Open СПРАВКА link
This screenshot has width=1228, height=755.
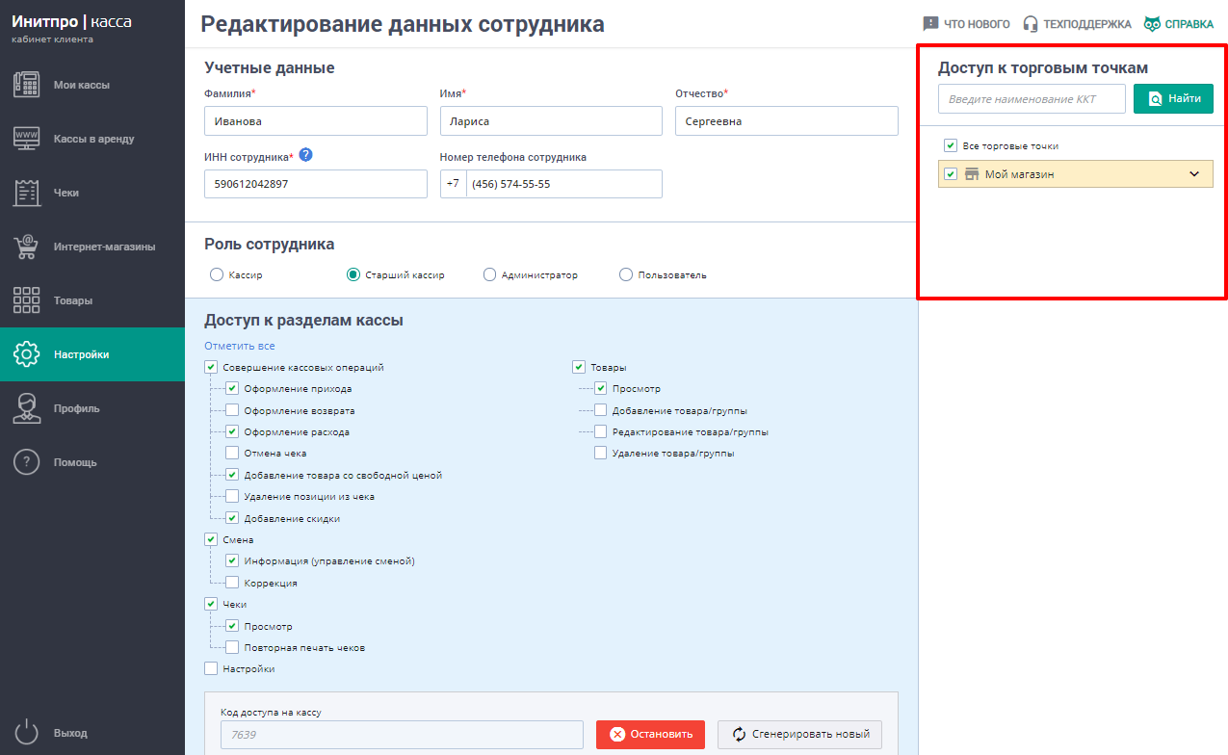coord(1179,24)
